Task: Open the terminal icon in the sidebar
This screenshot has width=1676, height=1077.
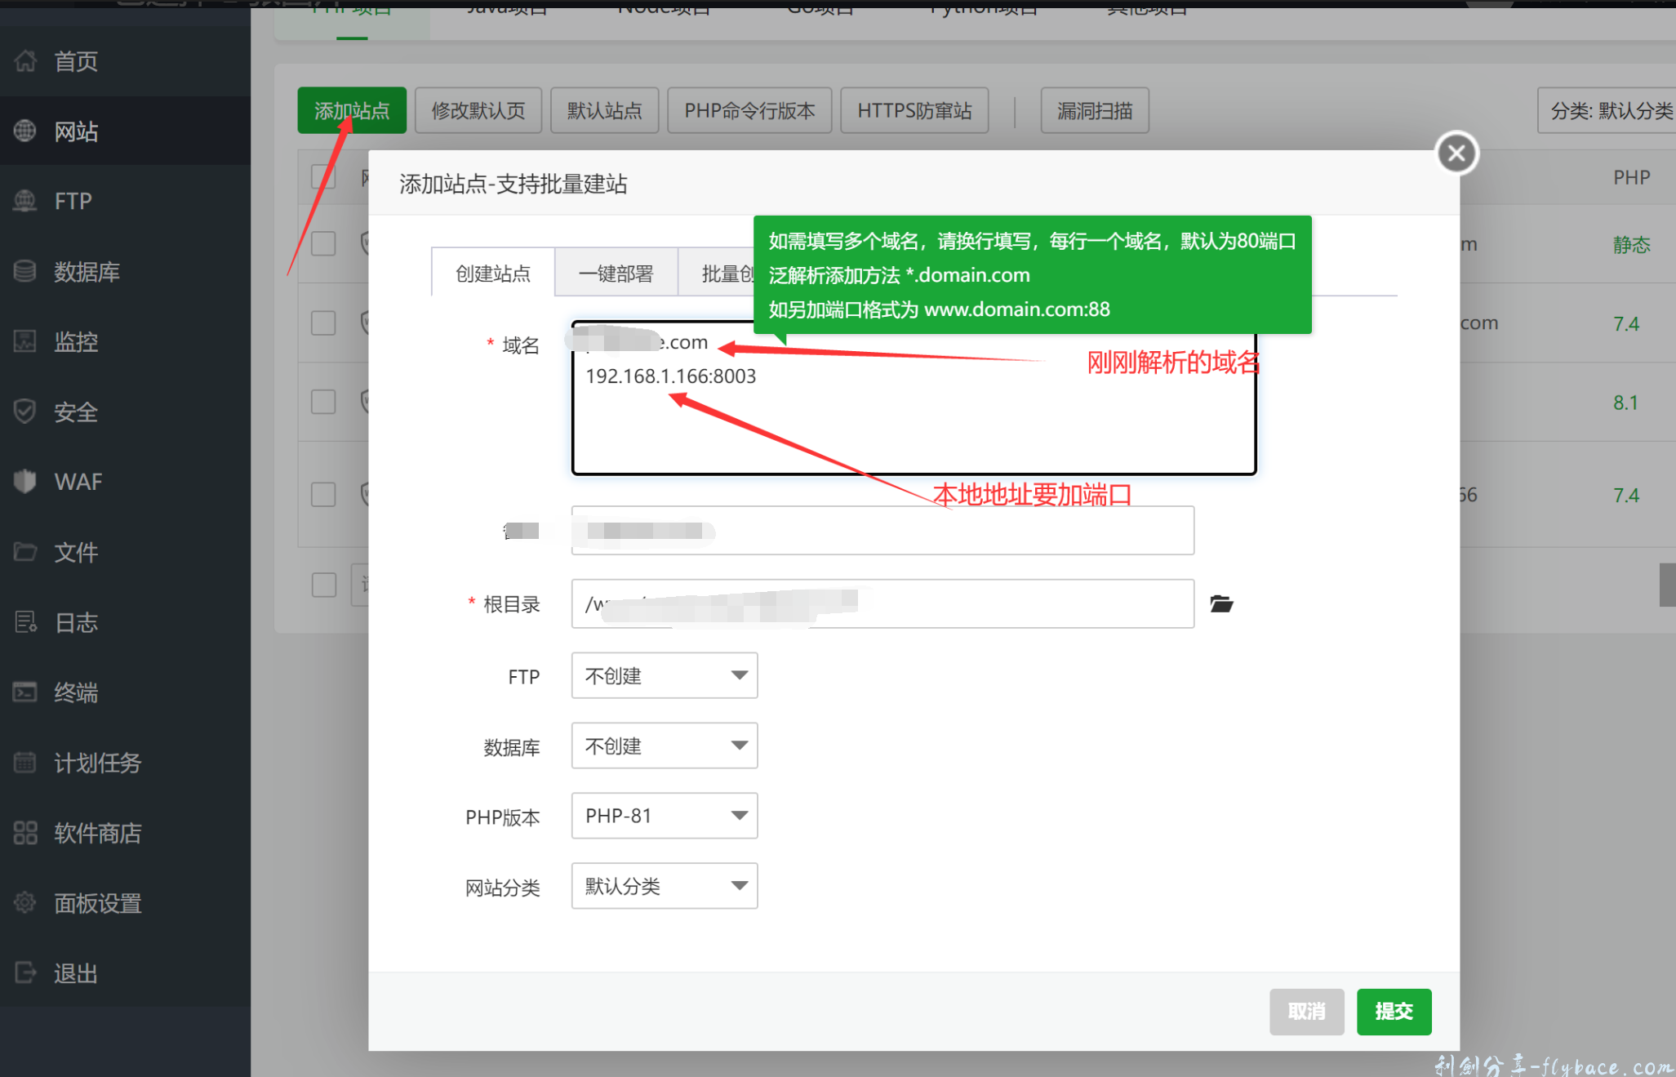Action: tap(25, 692)
